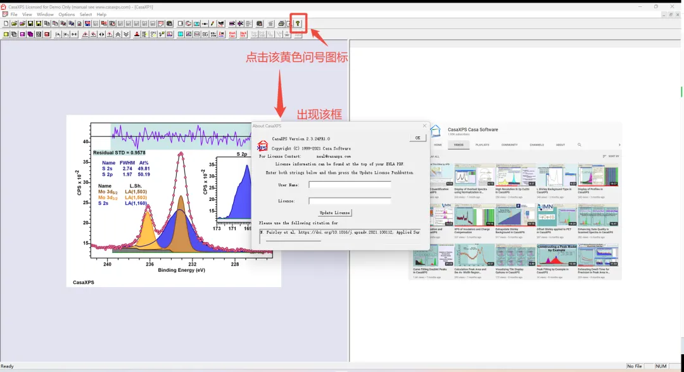Click the camera icon in top toolbar
This screenshot has width=684, height=372.
tap(259, 23)
